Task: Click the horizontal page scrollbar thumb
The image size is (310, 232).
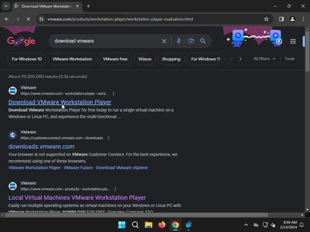Action: coord(137,215)
